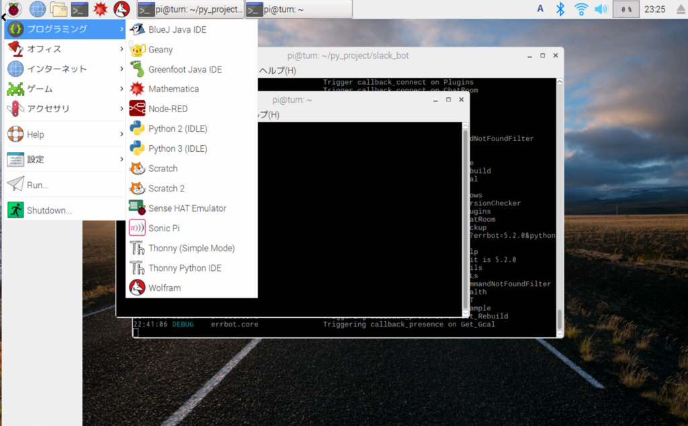This screenshot has width=688, height=426.
Task: Click the CPU usage monitor in the panel
Action: coord(626,9)
